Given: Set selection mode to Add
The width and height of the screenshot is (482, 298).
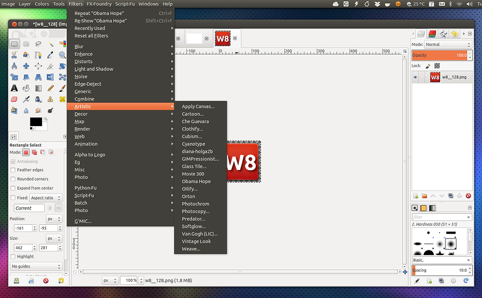Looking at the screenshot, I should coord(34,152).
